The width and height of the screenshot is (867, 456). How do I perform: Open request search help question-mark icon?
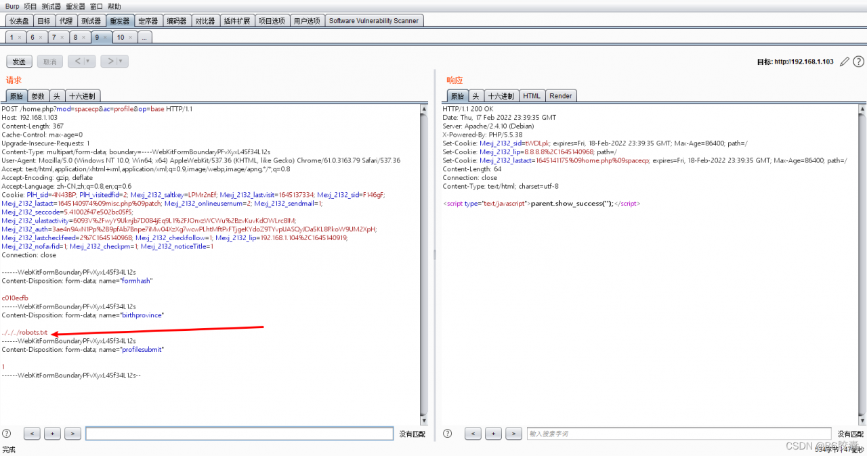click(x=7, y=433)
